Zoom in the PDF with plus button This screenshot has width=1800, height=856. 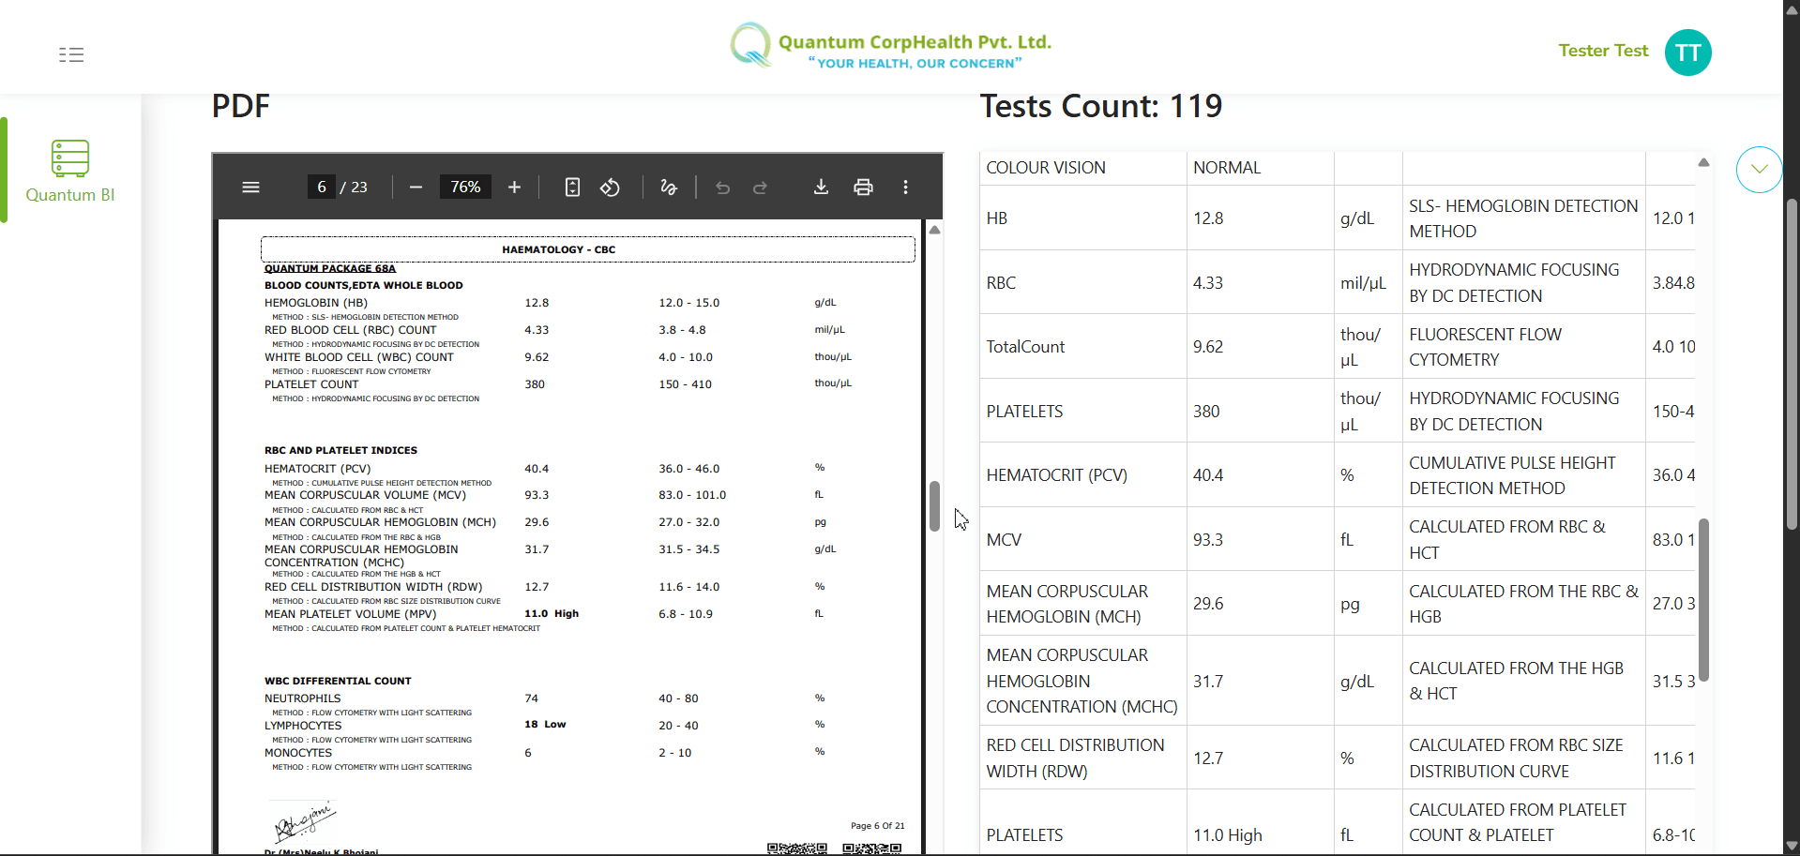514,187
